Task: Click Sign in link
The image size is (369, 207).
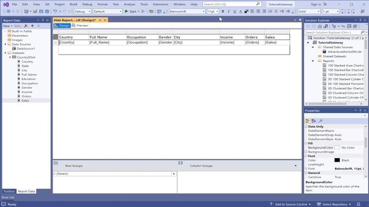Action: pyautogui.click(x=315, y=4)
